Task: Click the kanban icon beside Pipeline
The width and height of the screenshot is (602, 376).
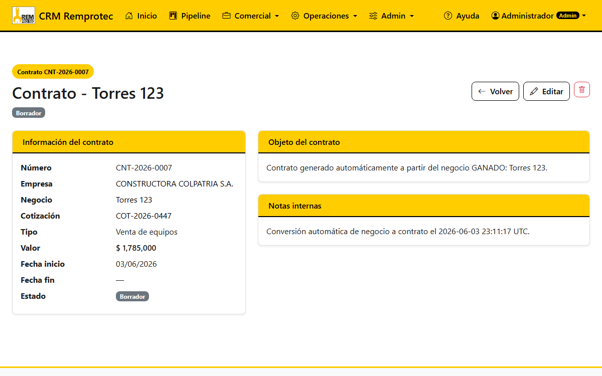Action: click(174, 16)
